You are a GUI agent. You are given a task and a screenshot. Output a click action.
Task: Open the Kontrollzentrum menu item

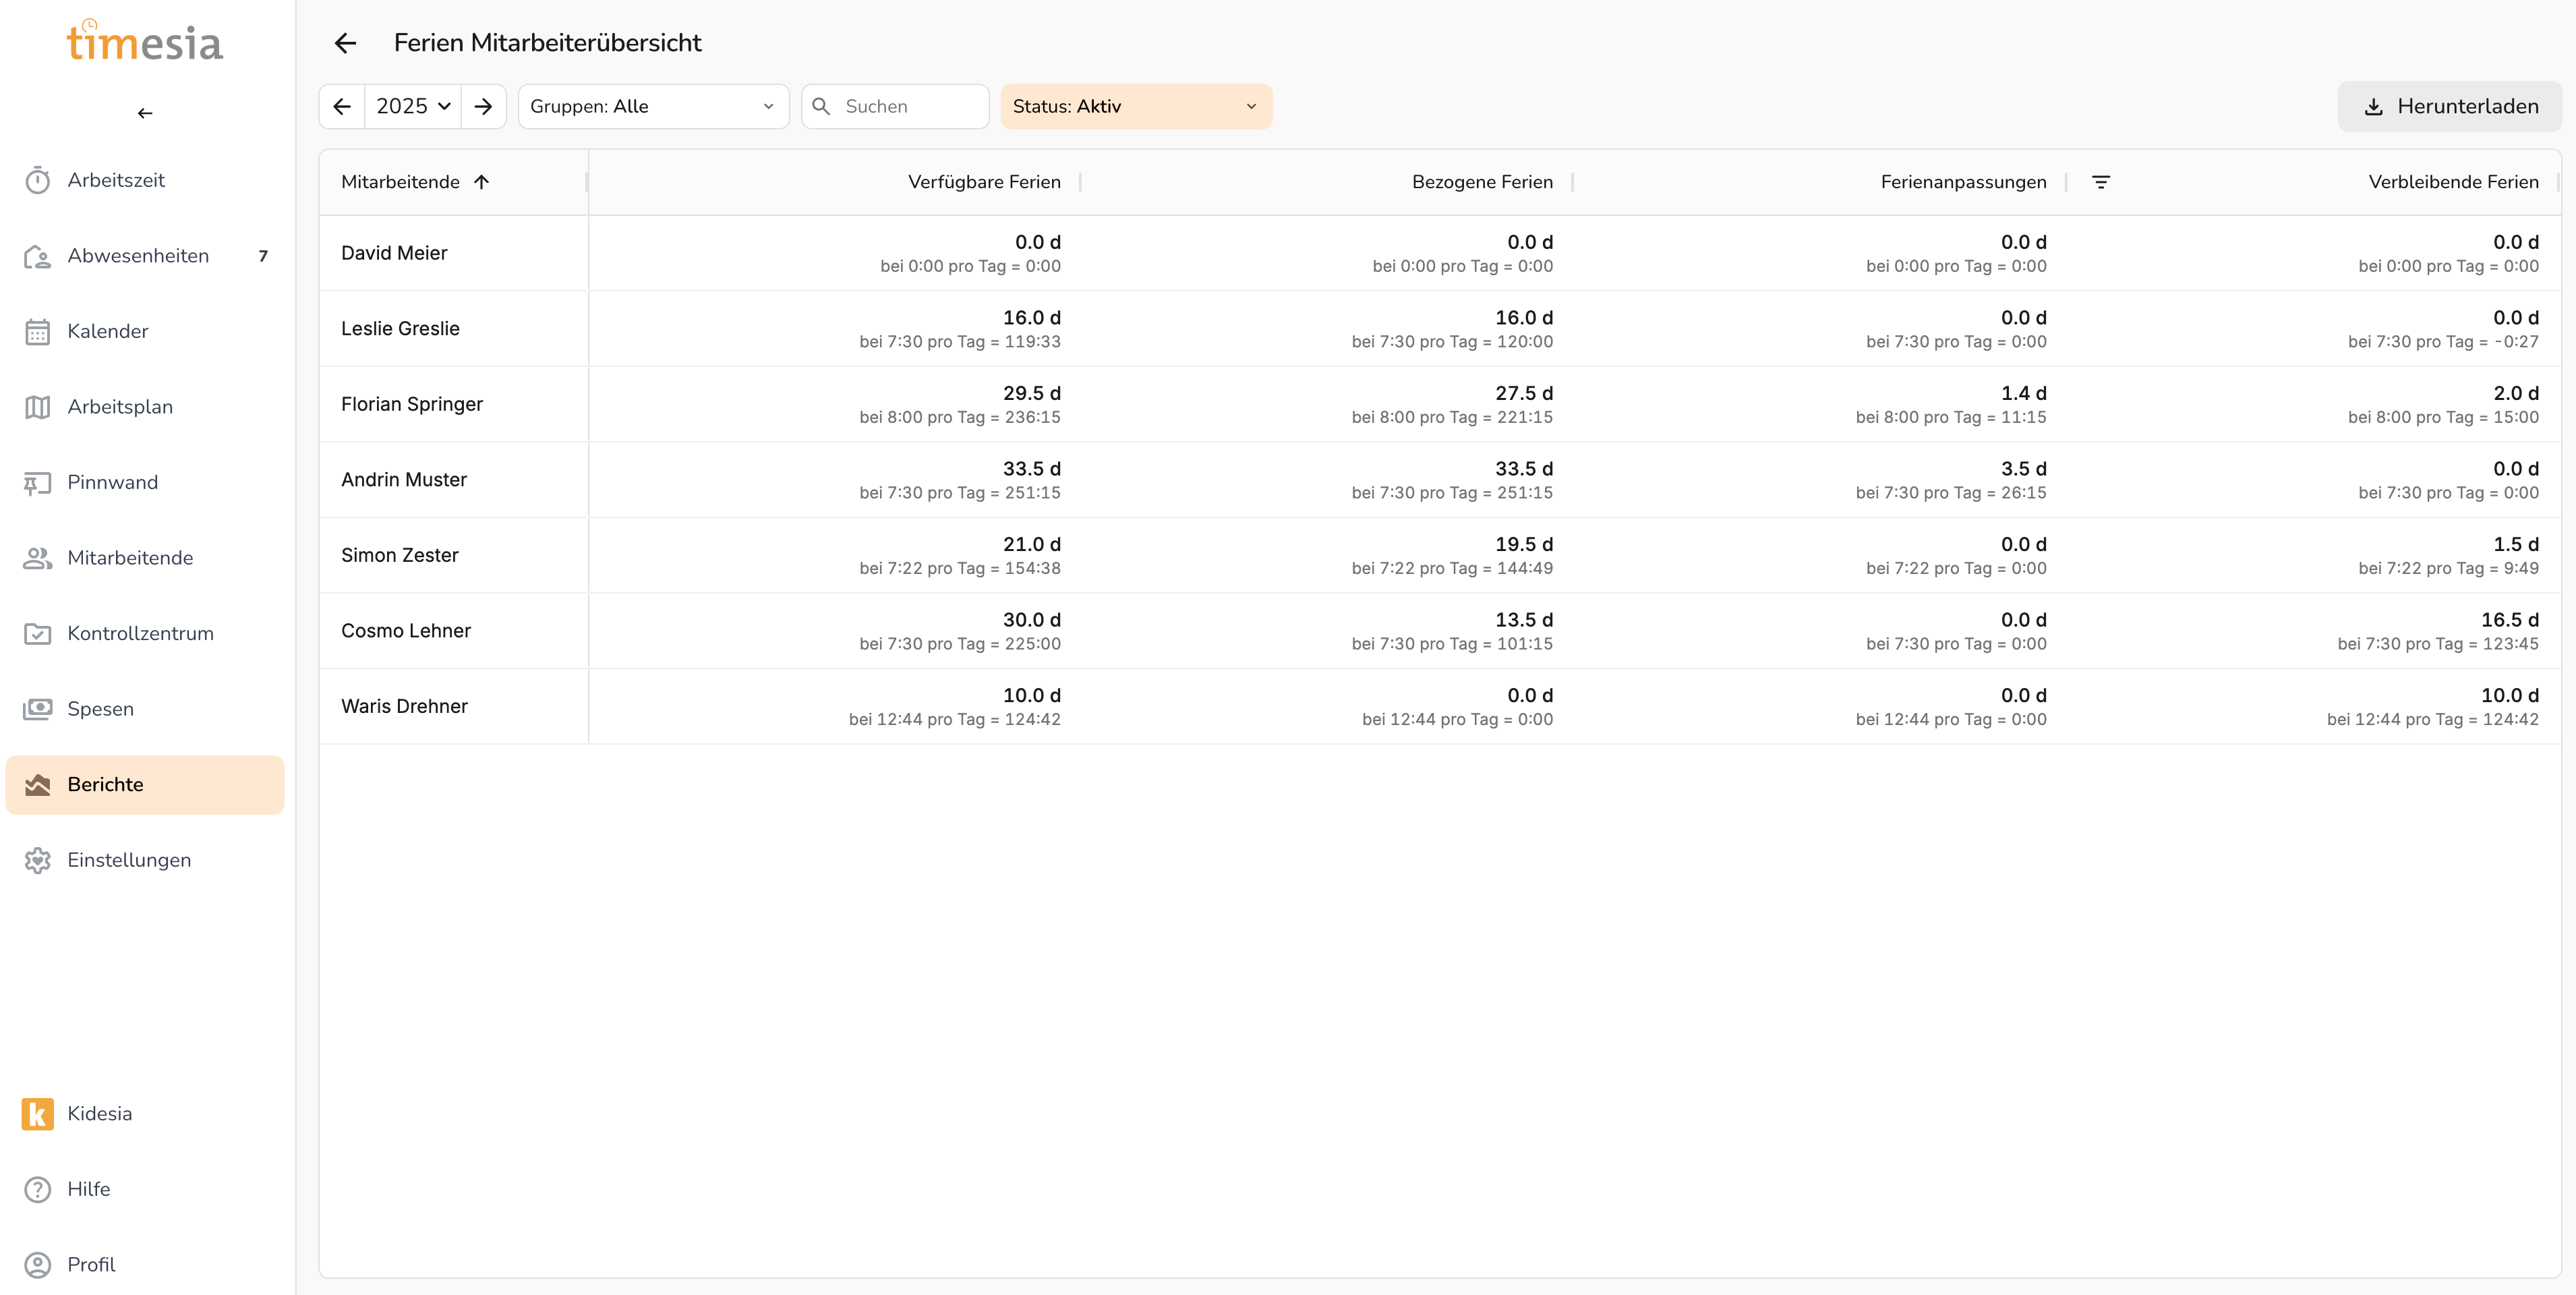coord(140,633)
